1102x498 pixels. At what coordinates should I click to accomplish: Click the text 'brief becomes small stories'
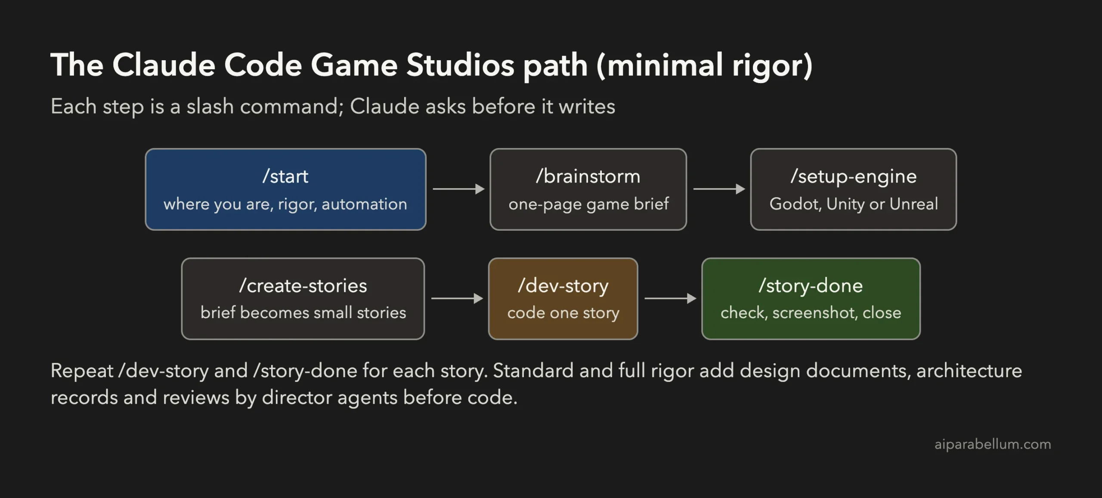click(303, 312)
